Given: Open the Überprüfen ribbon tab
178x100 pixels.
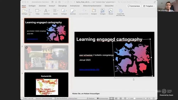Looking at the screenshot, I should click(109, 6).
